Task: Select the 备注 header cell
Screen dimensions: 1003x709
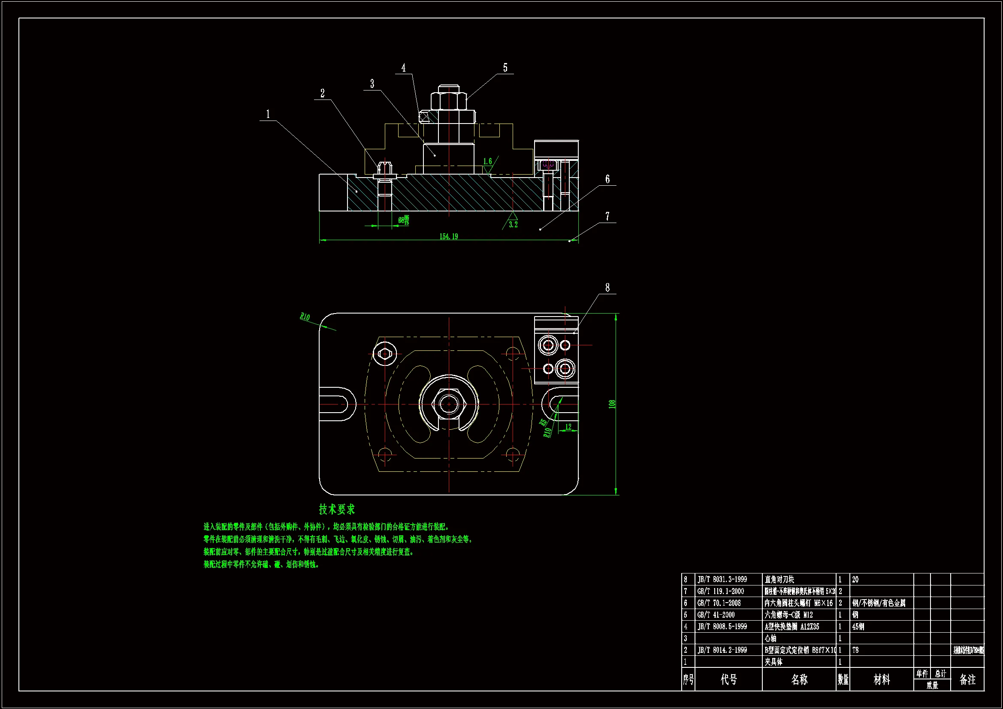Action: [967, 679]
